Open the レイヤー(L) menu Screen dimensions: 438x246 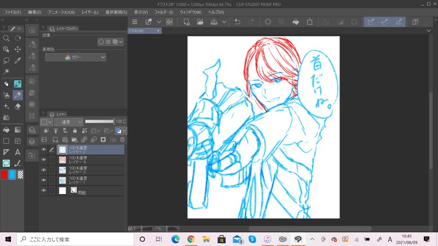tap(88, 11)
